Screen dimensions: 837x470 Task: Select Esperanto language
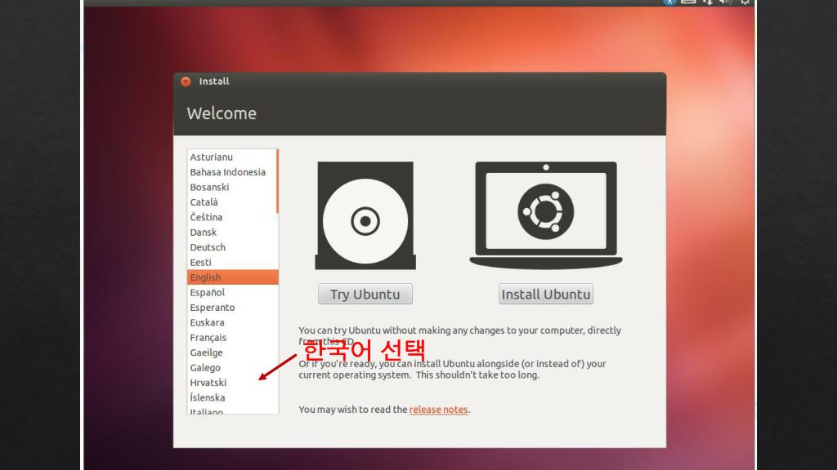click(231, 308)
